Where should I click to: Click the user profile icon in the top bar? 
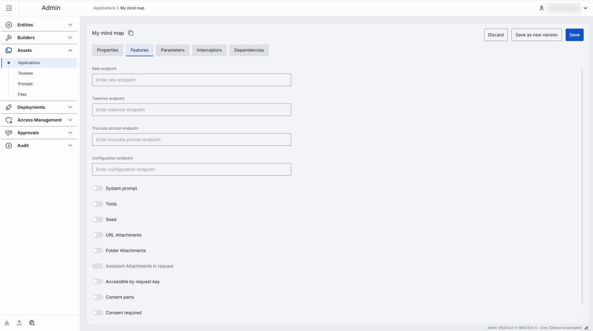coord(541,8)
